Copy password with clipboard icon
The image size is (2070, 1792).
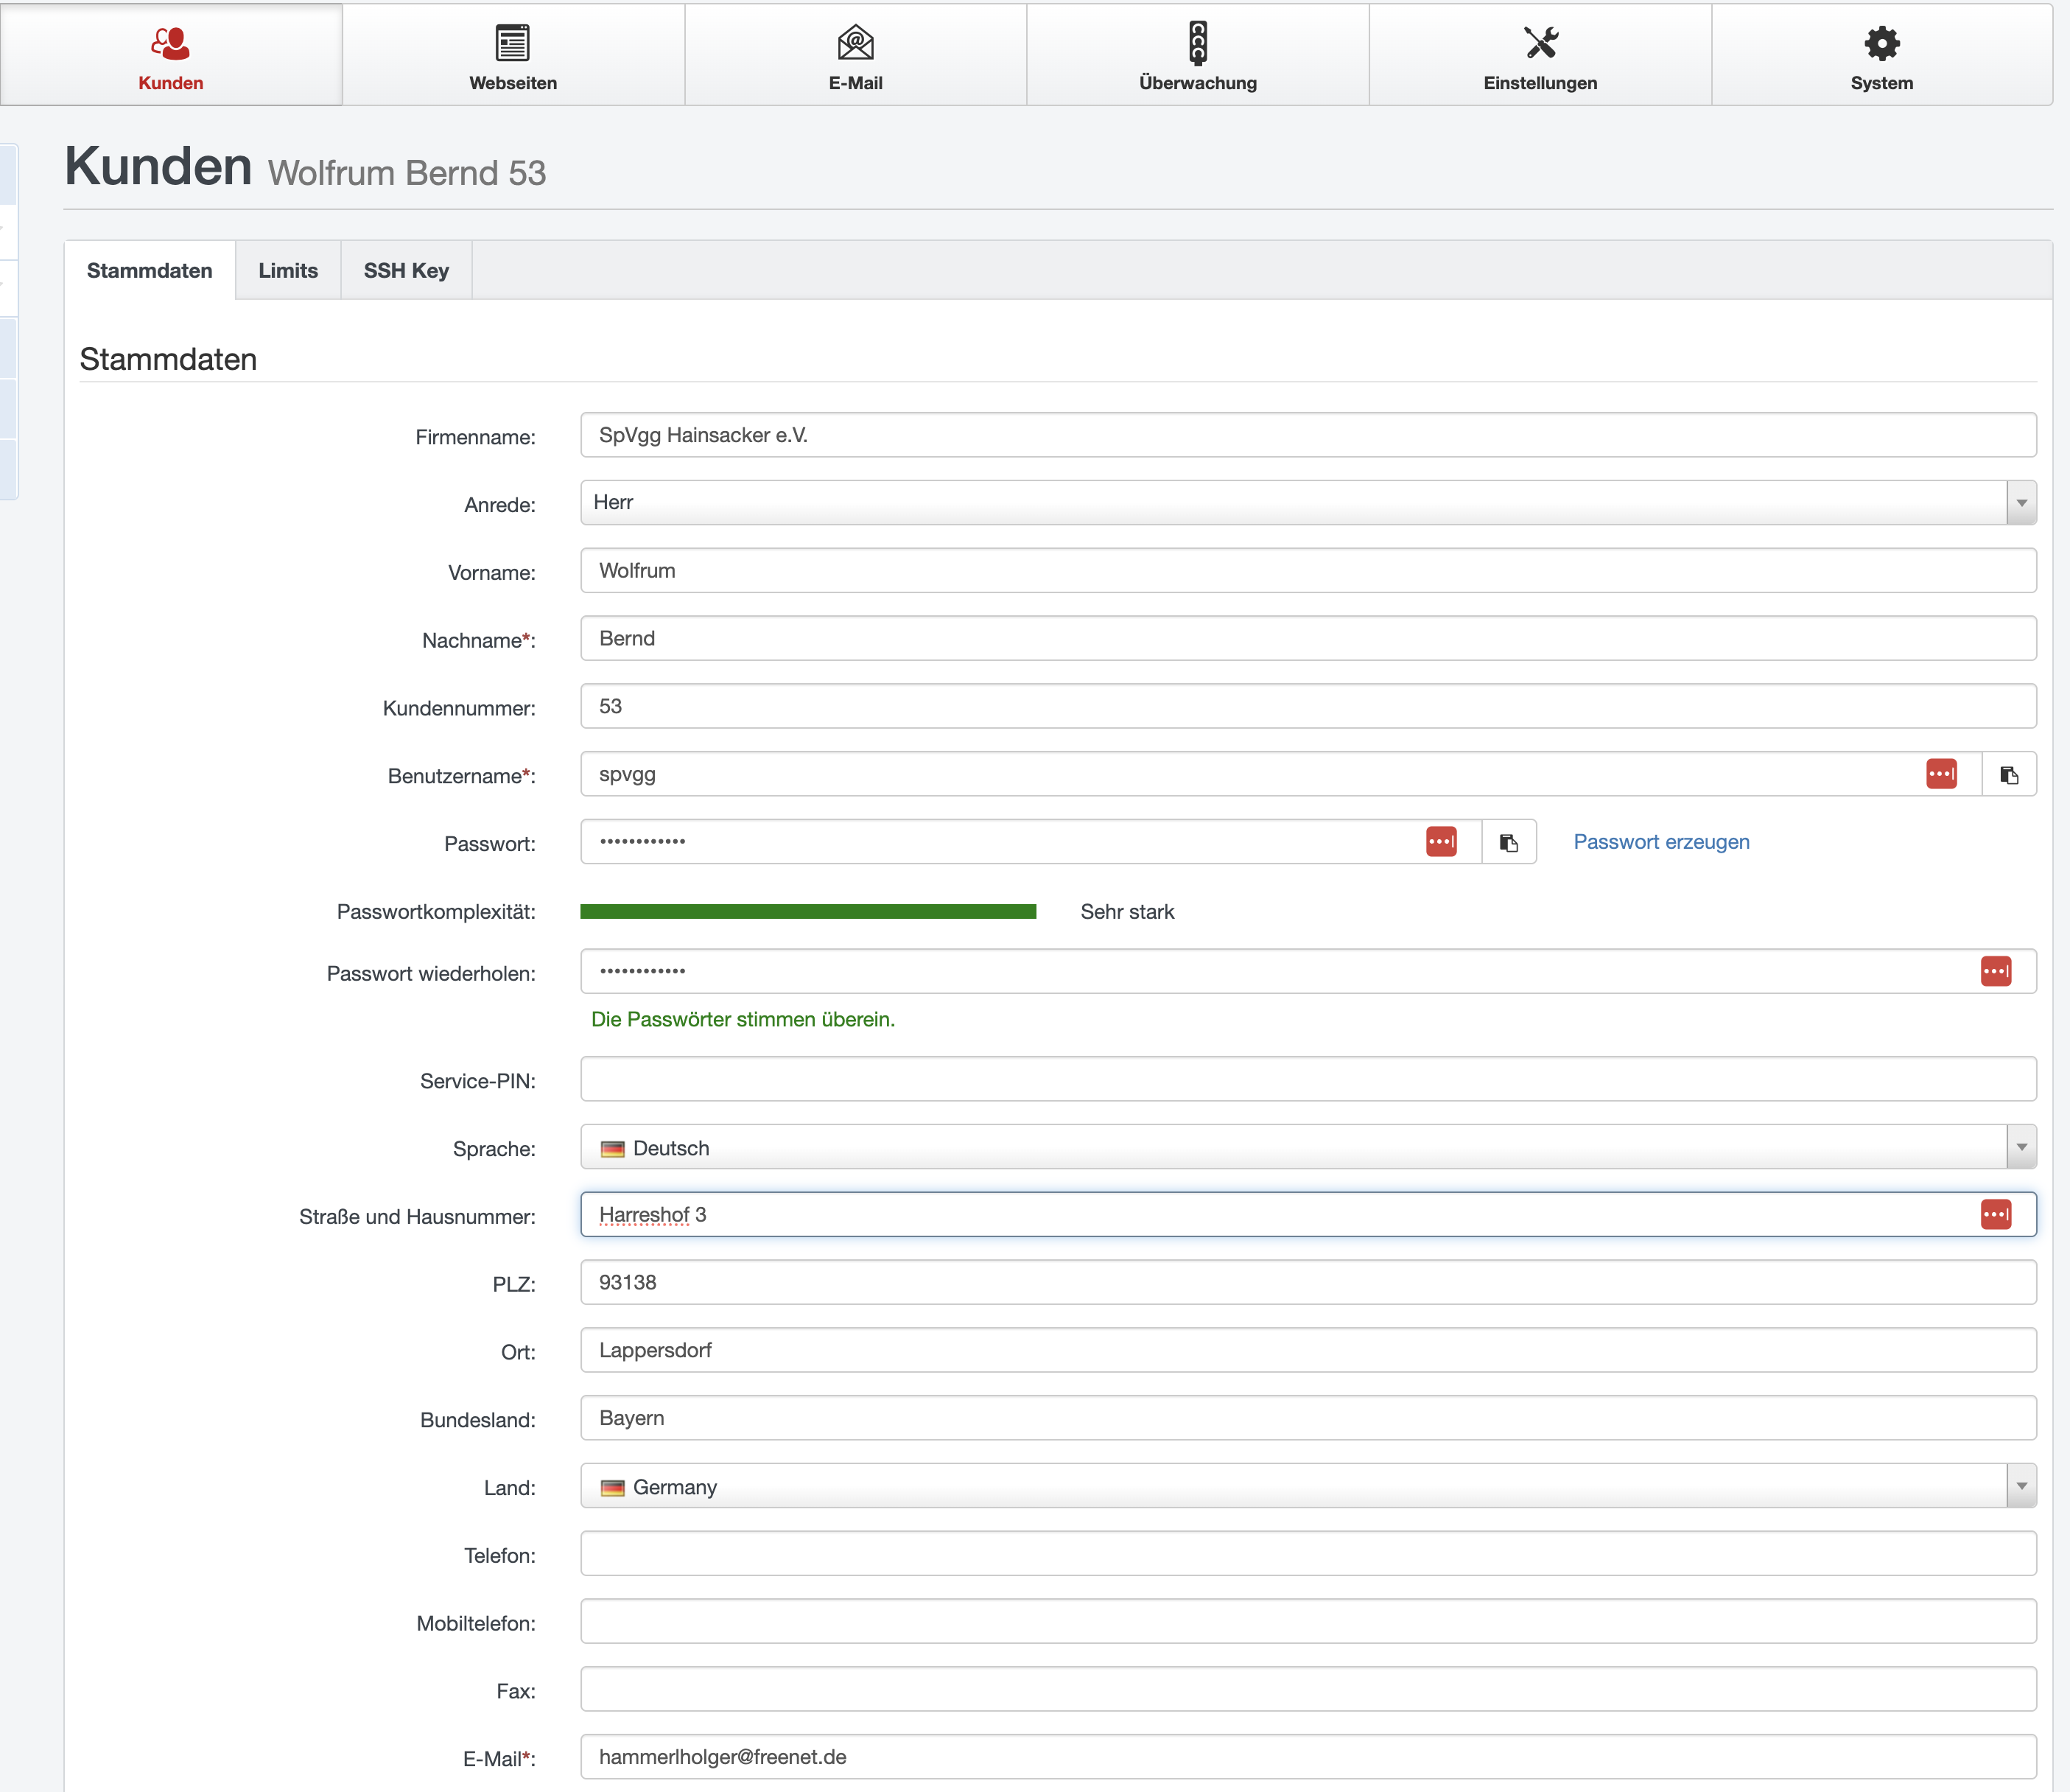coord(1508,843)
